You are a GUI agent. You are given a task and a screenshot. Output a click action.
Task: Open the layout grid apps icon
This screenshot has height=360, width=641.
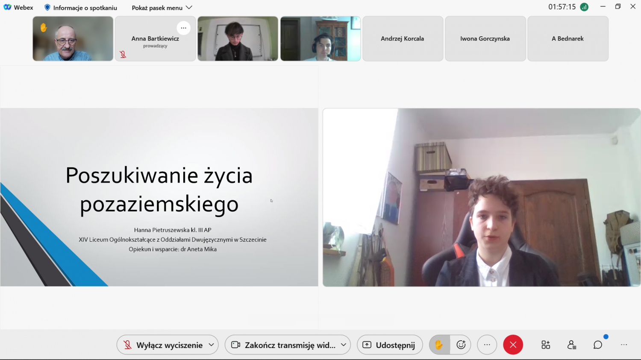546,345
